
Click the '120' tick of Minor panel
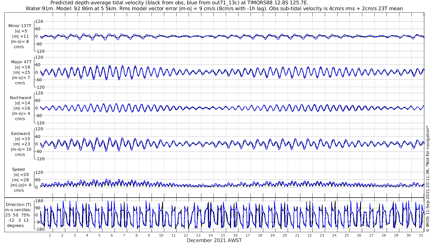coord(39,21)
